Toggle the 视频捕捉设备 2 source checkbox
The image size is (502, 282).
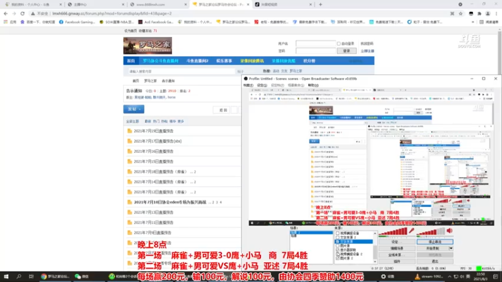coord(338,254)
